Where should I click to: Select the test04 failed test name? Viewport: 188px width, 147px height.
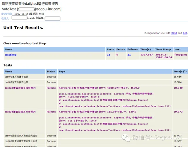[20, 112]
